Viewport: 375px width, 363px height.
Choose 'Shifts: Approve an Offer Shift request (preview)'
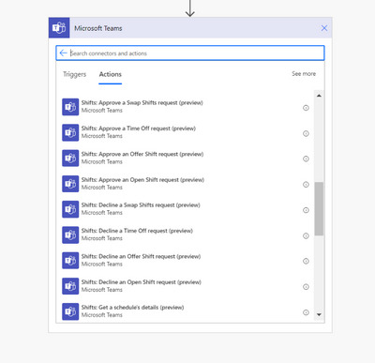click(142, 154)
